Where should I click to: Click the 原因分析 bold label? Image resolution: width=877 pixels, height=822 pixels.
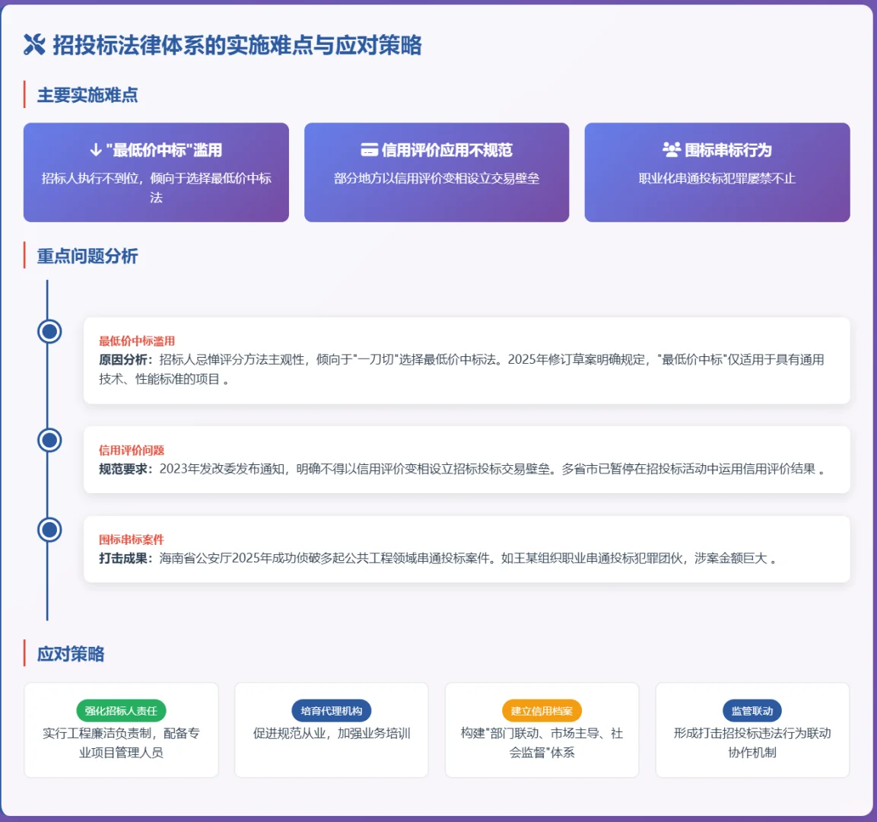pyautogui.click(x=120, y=361)
